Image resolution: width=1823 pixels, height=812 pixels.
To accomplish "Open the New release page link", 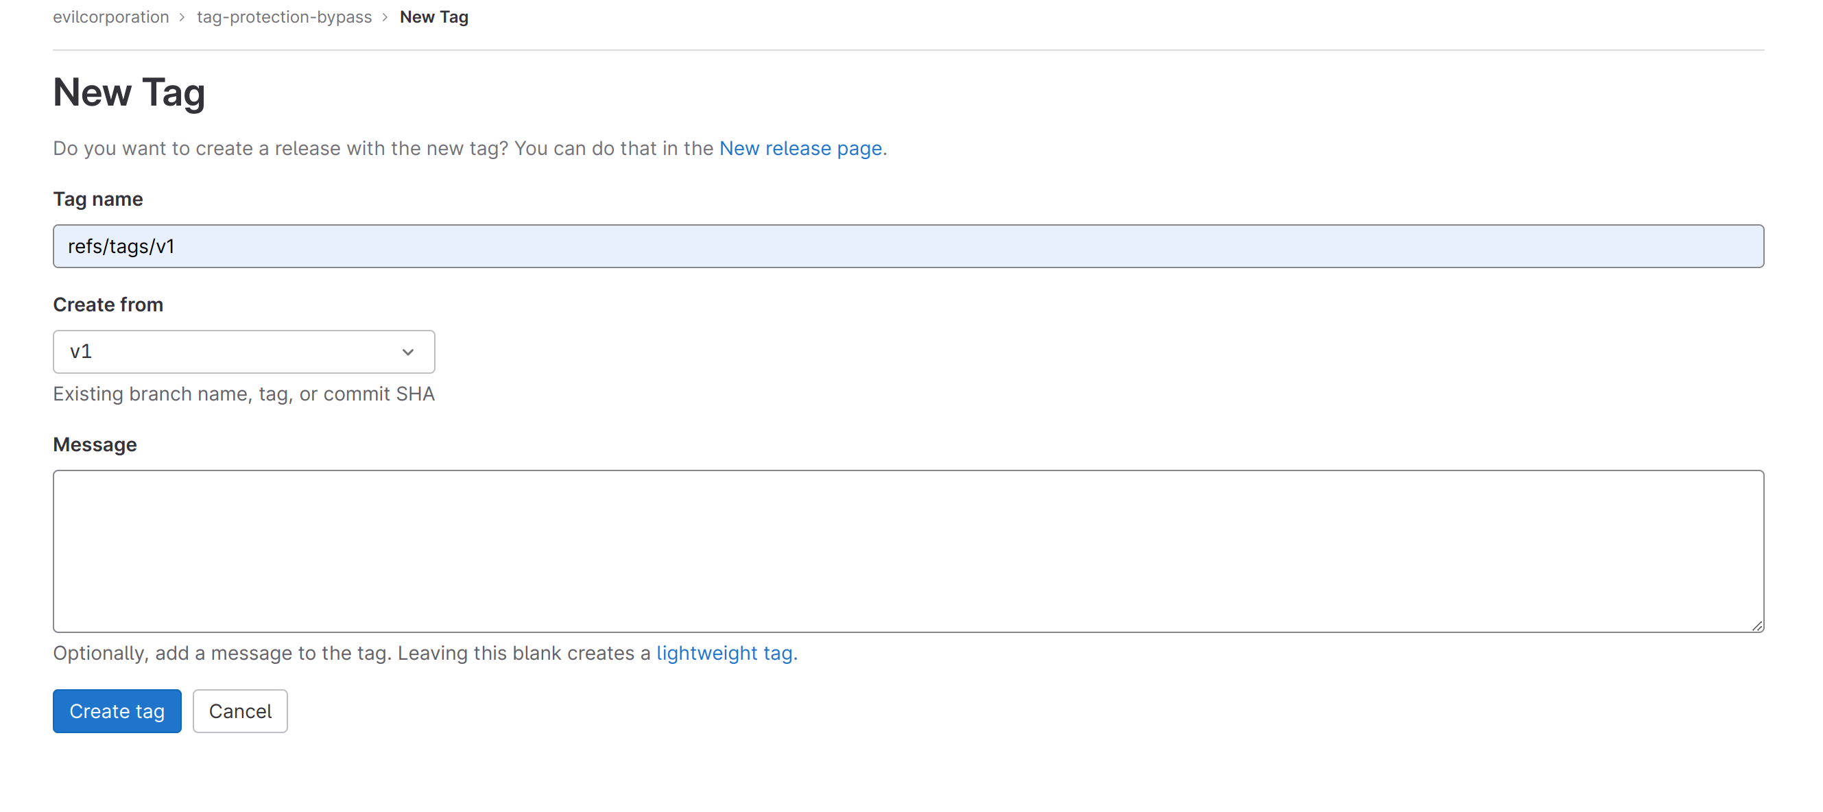I will click(800, 149).
